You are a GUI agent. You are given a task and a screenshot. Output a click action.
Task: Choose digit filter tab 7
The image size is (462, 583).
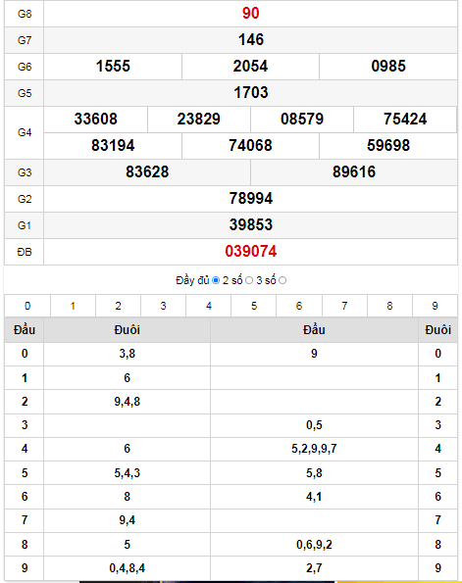point(344,306)
